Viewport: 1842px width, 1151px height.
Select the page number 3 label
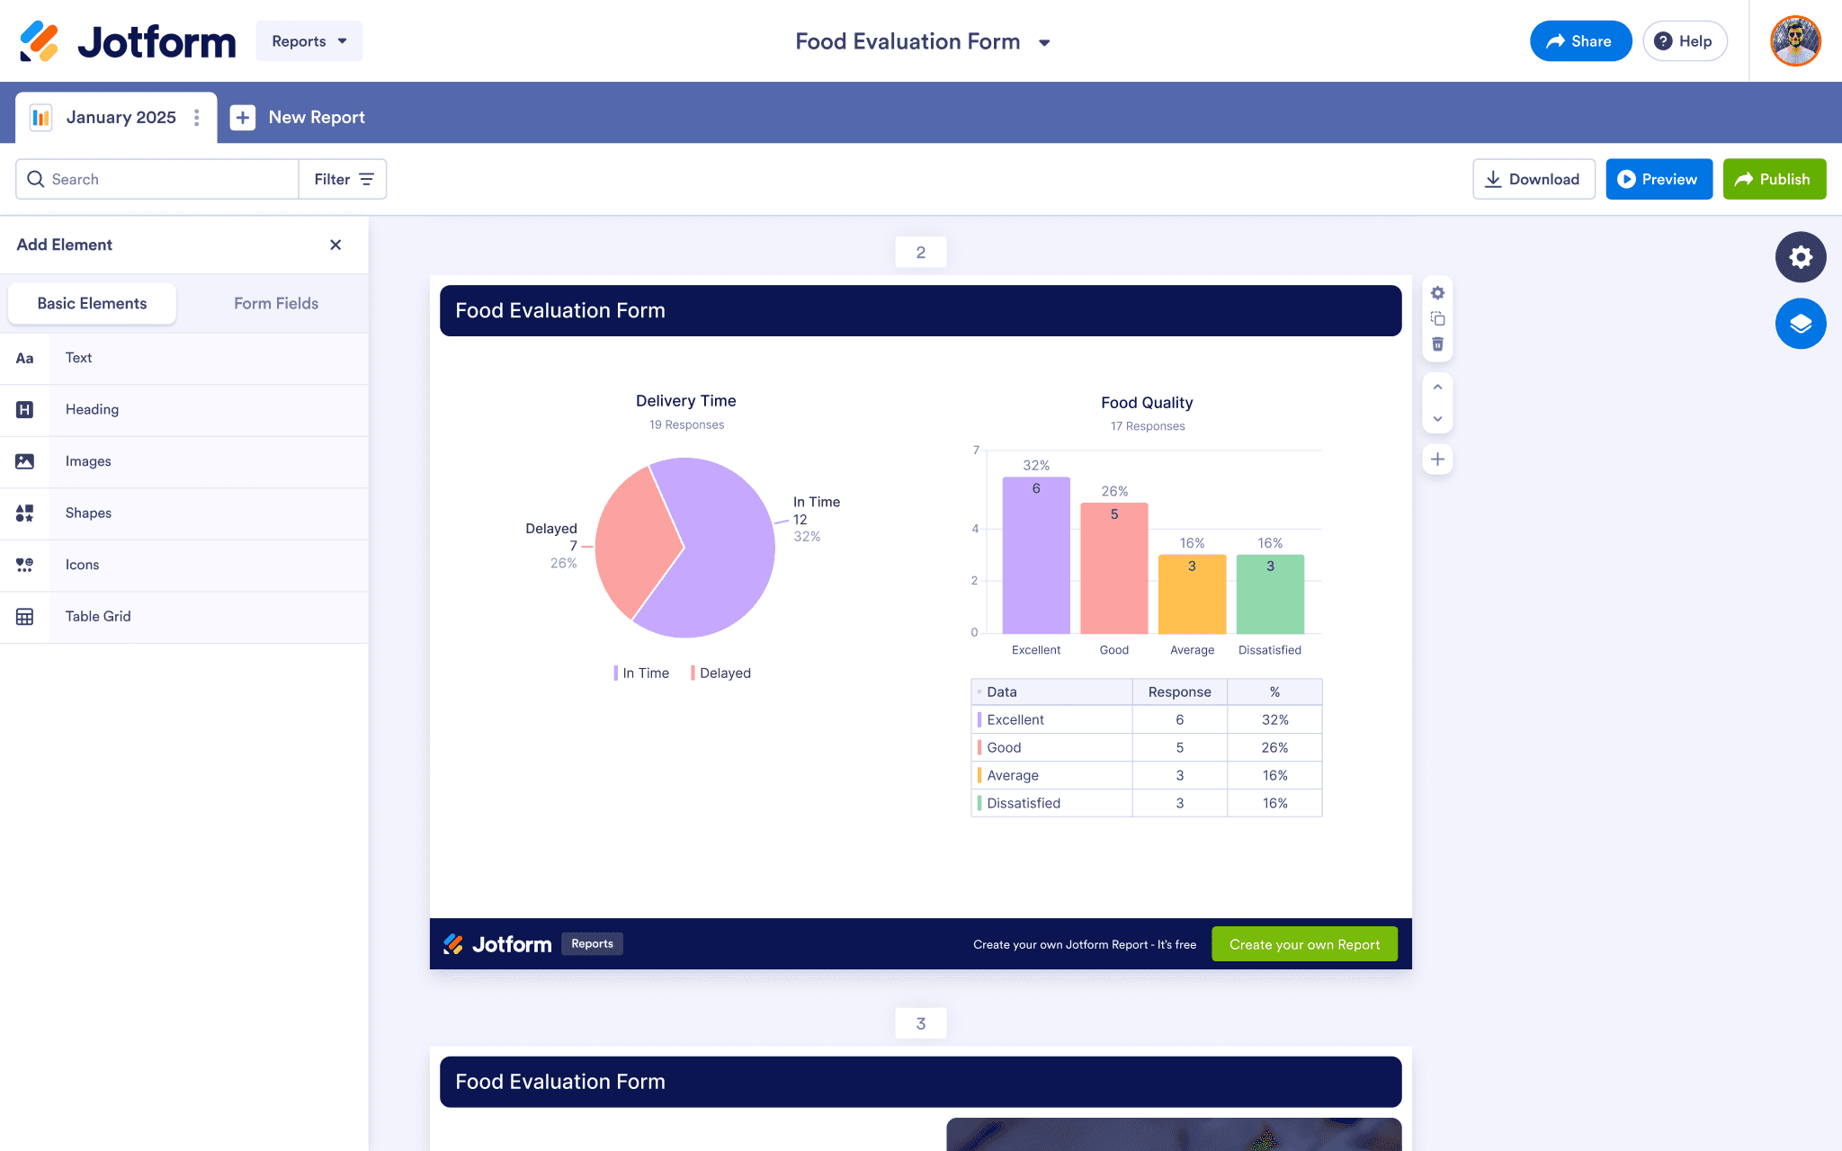920,1024
